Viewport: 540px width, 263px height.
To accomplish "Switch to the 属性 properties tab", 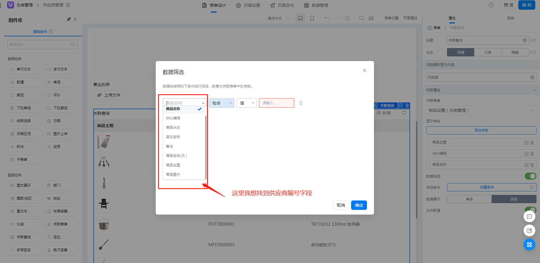I will click(x=452, y=18).
